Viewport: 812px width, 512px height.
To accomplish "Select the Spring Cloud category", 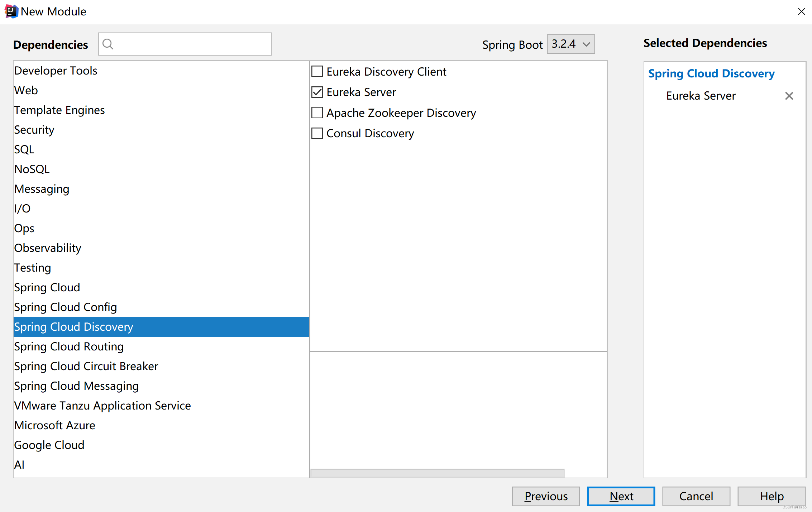I will pyautogui.click(x=161, y=287).
